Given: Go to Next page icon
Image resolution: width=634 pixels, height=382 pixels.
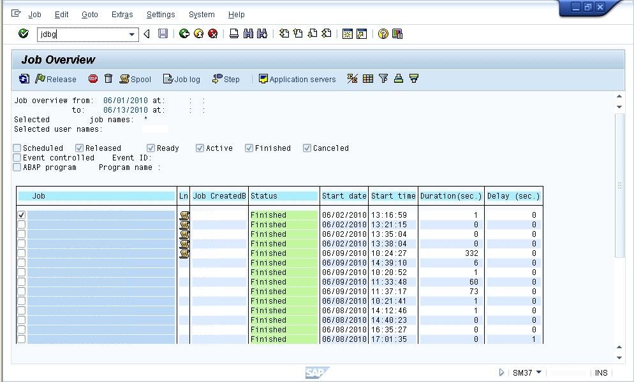Looking at the screenshot, I should click(x=312, y=34).
